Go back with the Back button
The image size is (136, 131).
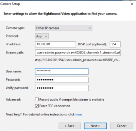coord(69,126)
